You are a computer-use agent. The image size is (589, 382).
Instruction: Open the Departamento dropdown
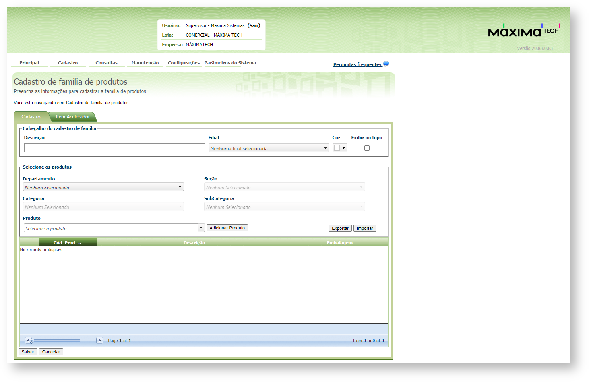pyautogui.click(x=103, y=187)
